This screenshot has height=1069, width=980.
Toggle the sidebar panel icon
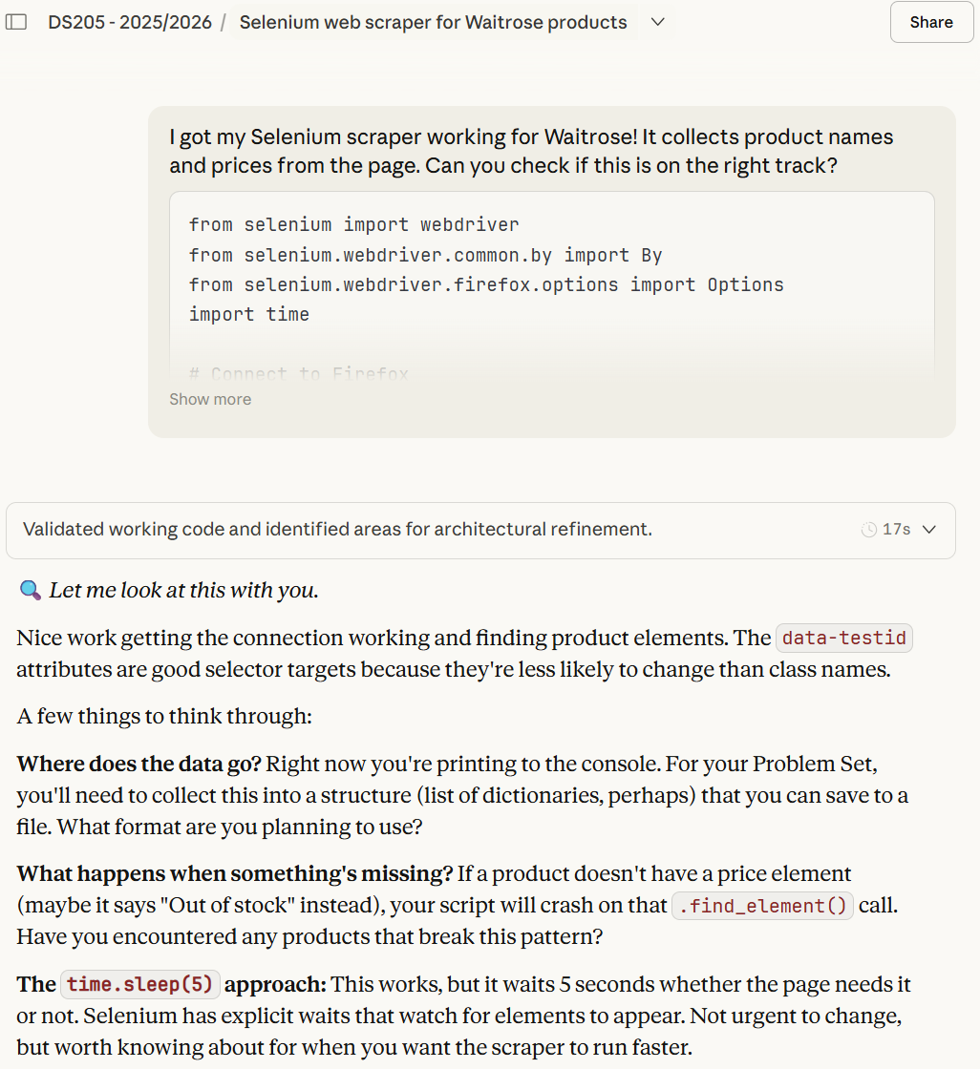(16, 22)
